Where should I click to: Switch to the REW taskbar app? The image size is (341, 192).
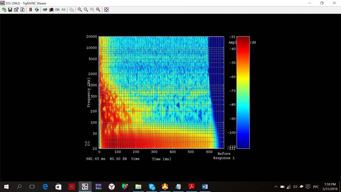click(x=98, y=187)
